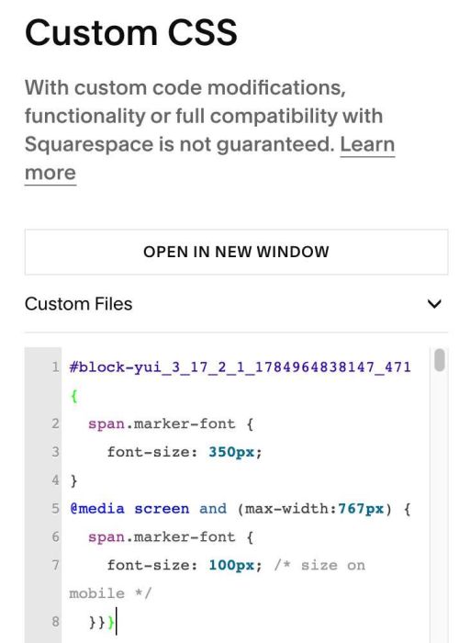459x643 pixels.
Task: Click the code editor scrollbar thumb
Action: tap(440, 360)
